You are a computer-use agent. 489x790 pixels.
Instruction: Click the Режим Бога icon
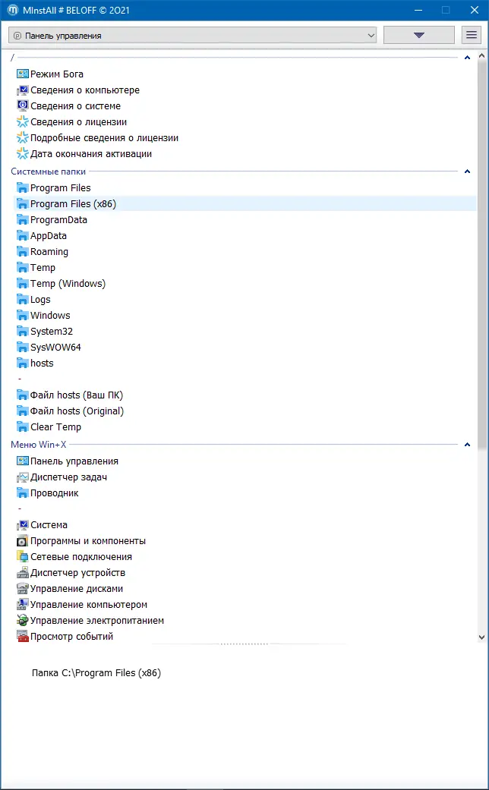click(22, 74)
